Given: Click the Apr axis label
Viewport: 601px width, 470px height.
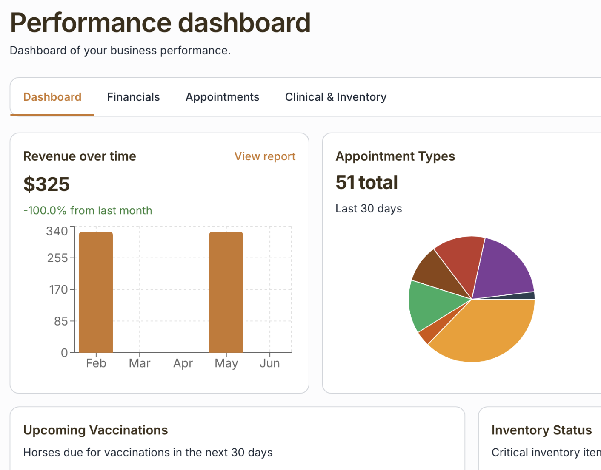Looking at the screenshot, I should coord(183,363).
